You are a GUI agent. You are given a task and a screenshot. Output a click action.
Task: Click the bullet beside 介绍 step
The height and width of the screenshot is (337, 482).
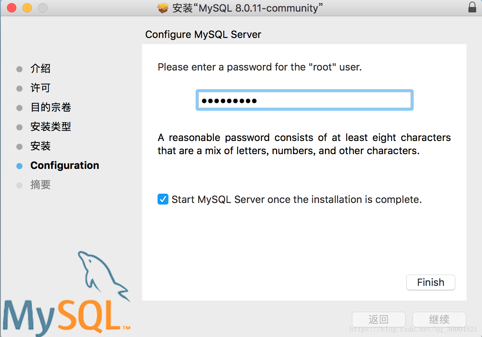[x=19, y=69]
